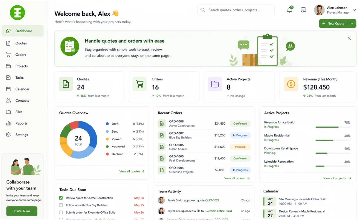Click the Riverside Office Build progress bar
Viewport: 358px width, 221px height.
[x=333, y=127]
